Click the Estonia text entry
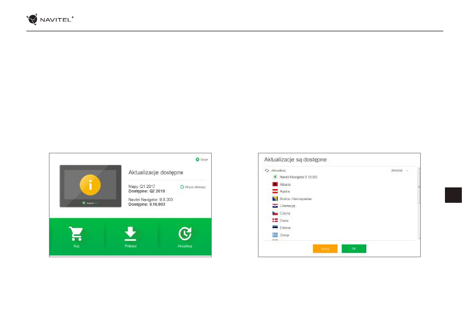The width and height of the screenshot is (462, 327). pos(285,228)
